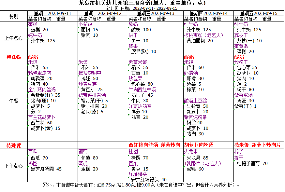The height and width of the screenshot is (192, 285).
Task: Select special meal 西红柿肉丝汤 洋葱炒肉
Action: click(155, 145)
